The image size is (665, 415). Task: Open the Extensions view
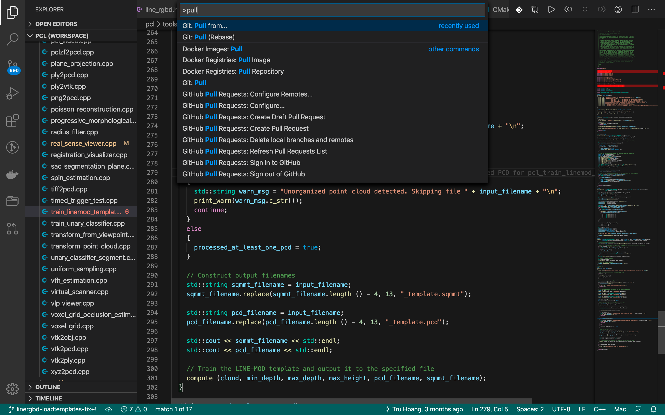pos(12,121)
